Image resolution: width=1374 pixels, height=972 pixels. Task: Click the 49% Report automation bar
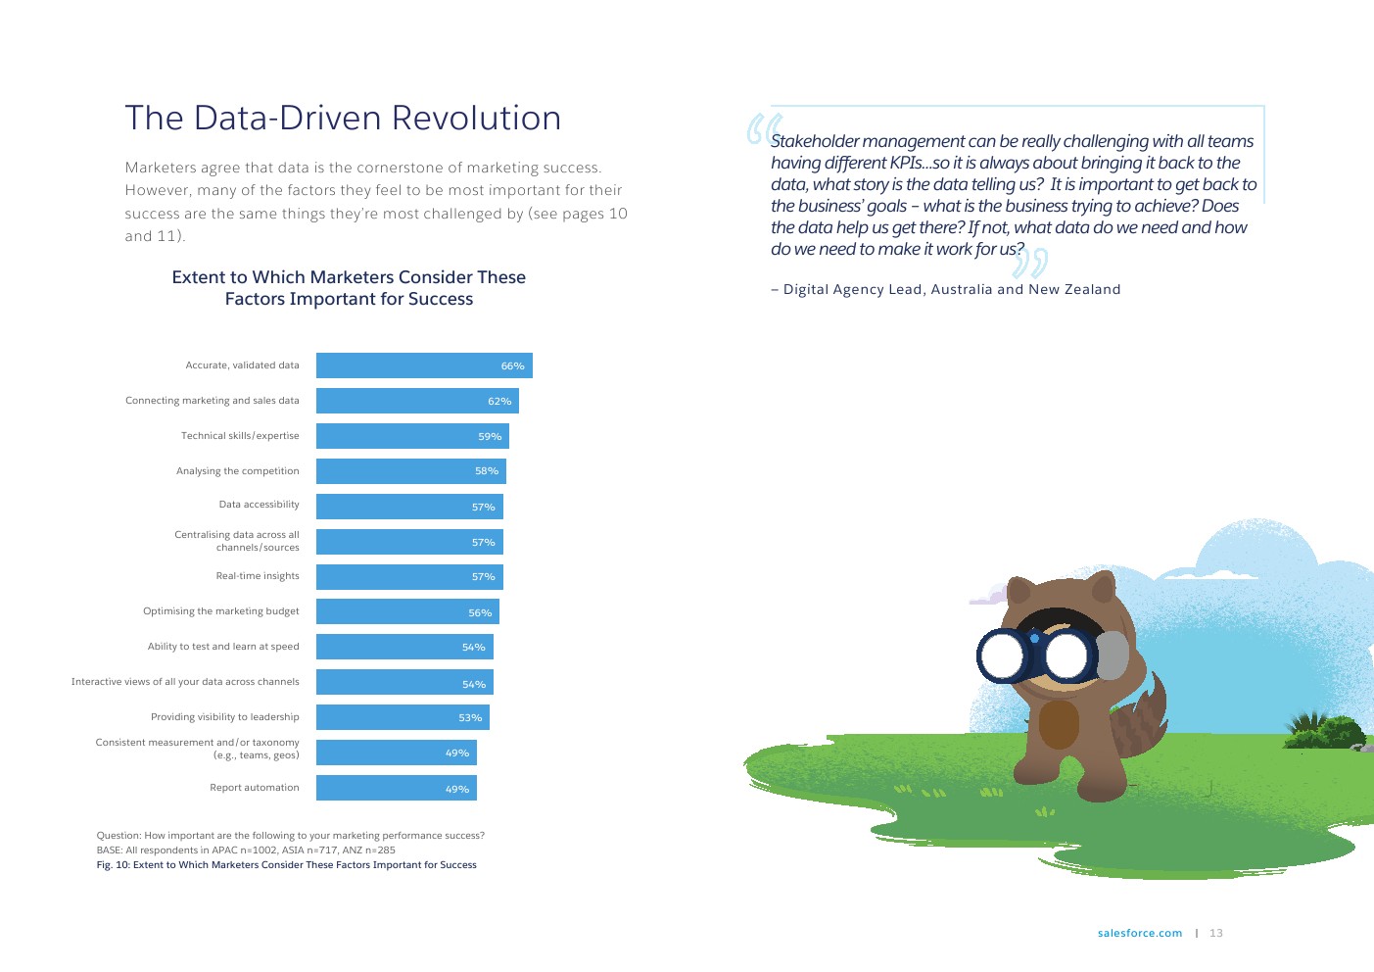click(x=396, y=788)
